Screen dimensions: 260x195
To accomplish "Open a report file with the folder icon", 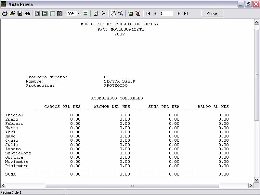I will (12, 13).
